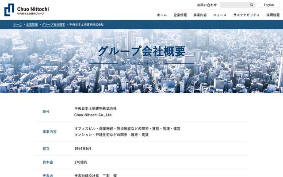Click the 中央日本土地建物株式会社 company name in table

click(x=96, y=108)
